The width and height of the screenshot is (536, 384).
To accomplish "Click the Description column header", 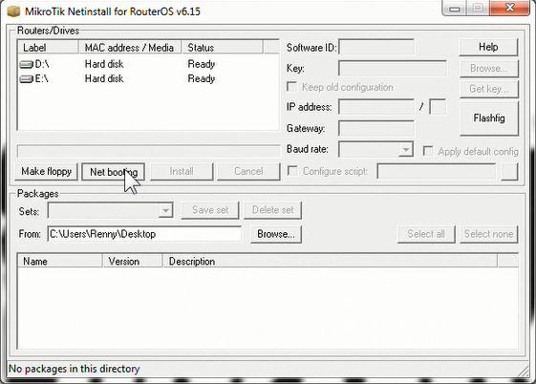I will (x=331, y=262).
